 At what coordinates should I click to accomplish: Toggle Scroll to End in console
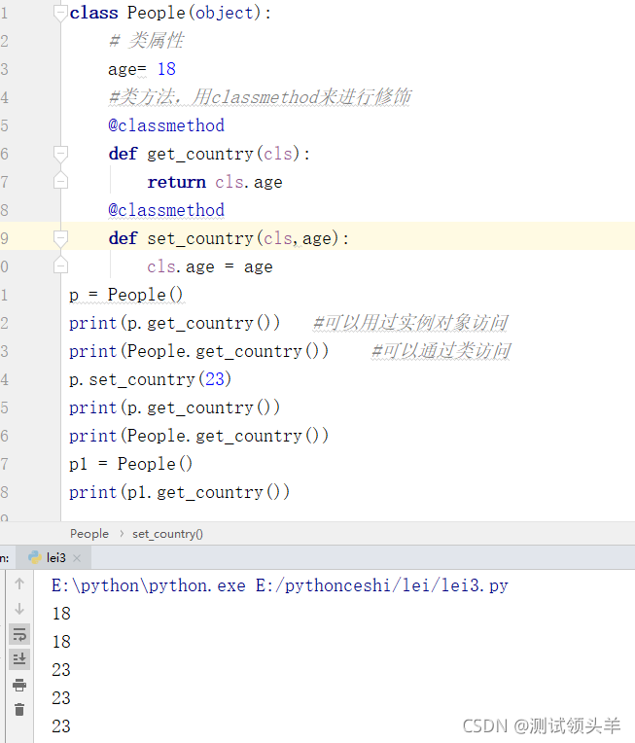(18, 659)
